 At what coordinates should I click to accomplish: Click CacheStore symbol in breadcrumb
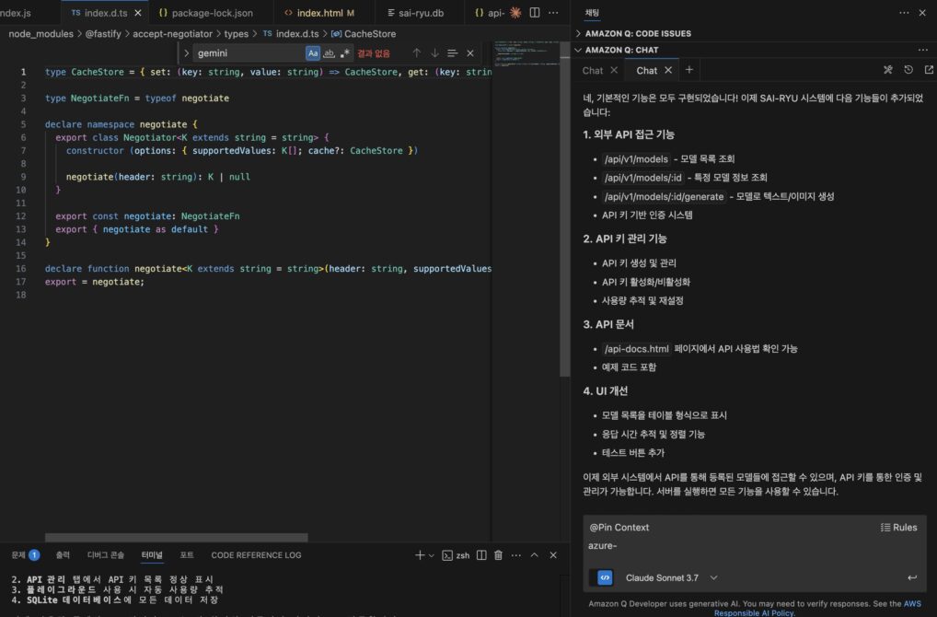364,34
